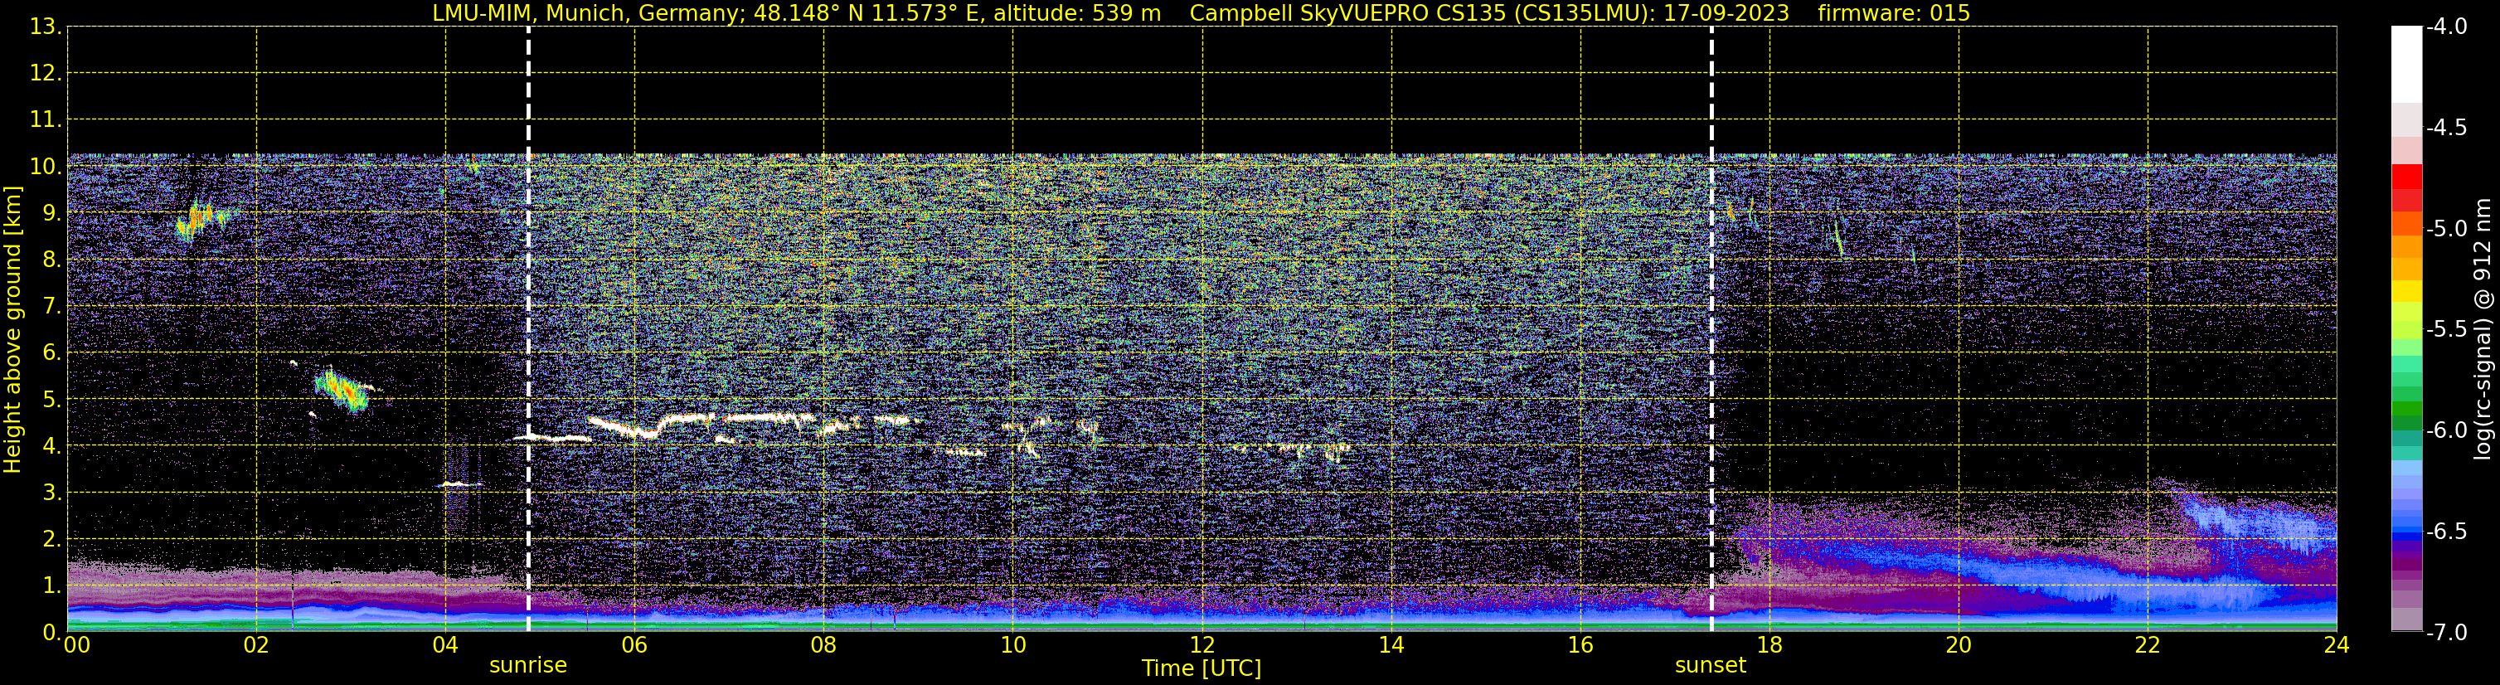Click the '-7.0' colorbar value
Viewport: 2500px width, 685px height.
pyautogui.click(x=2447, y=632)
